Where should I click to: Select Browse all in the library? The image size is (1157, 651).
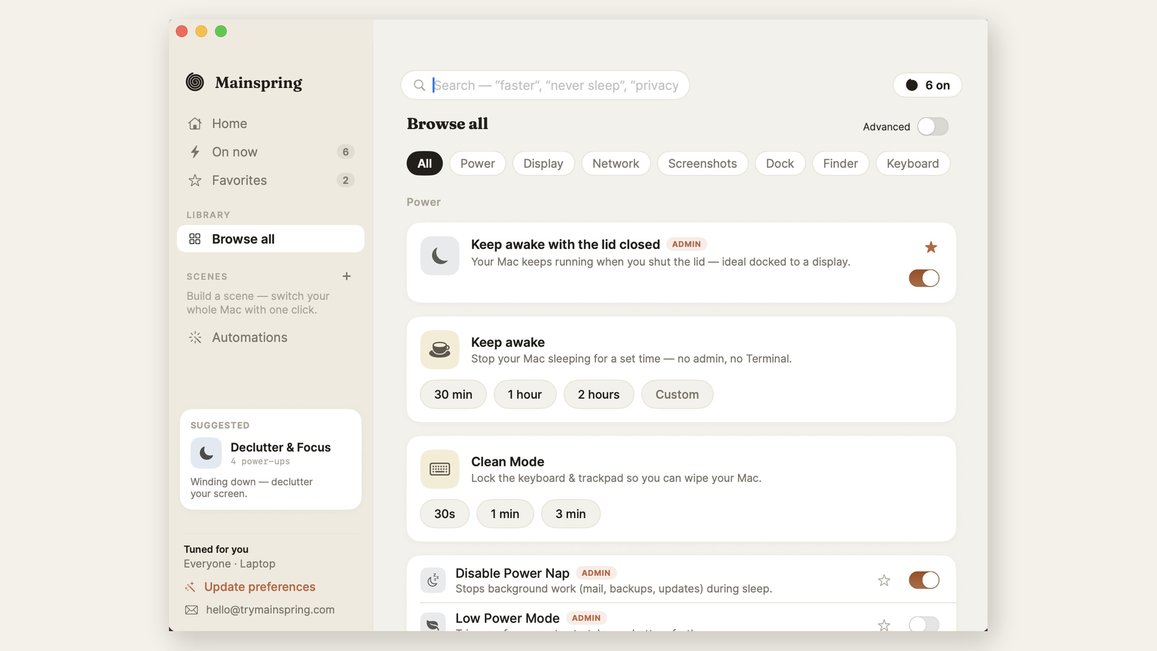click(x=271, y=239)
